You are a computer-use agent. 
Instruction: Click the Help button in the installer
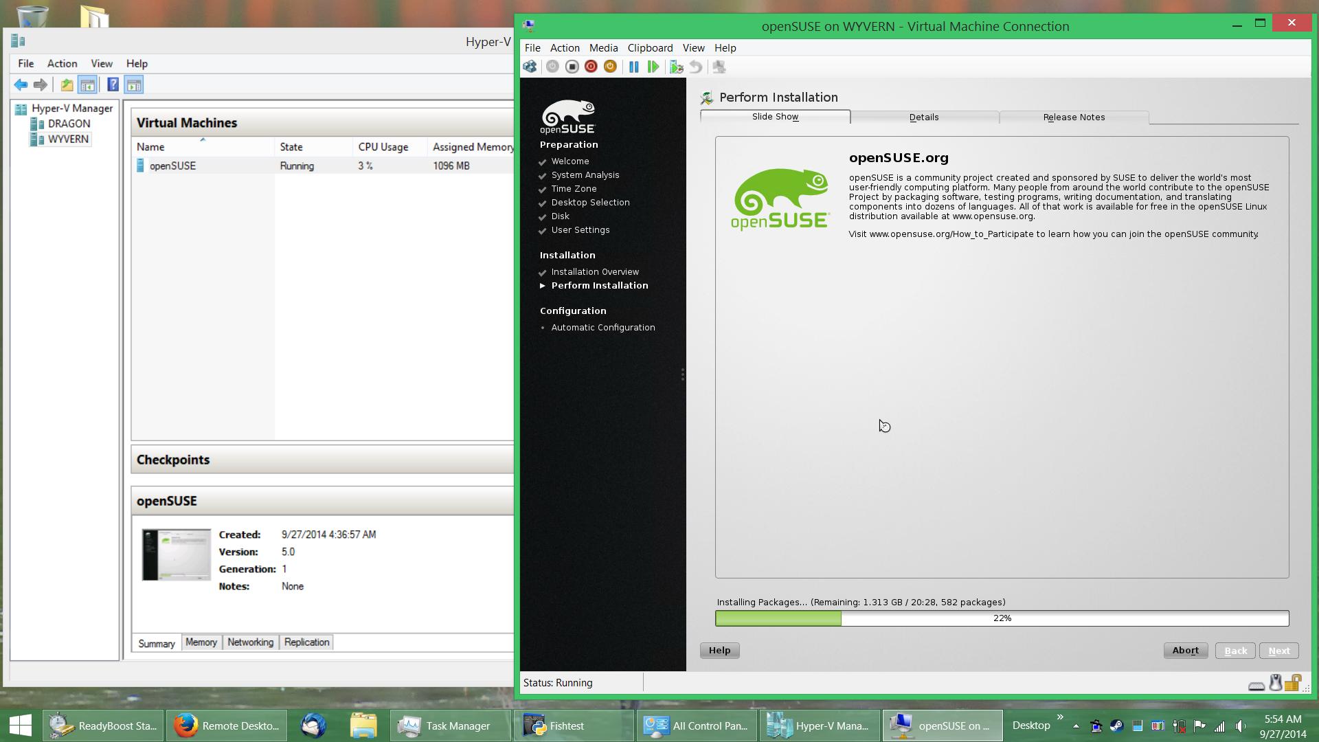(x=719, y=651)
